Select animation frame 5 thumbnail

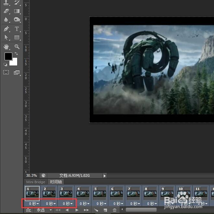[x=100, y=194]
